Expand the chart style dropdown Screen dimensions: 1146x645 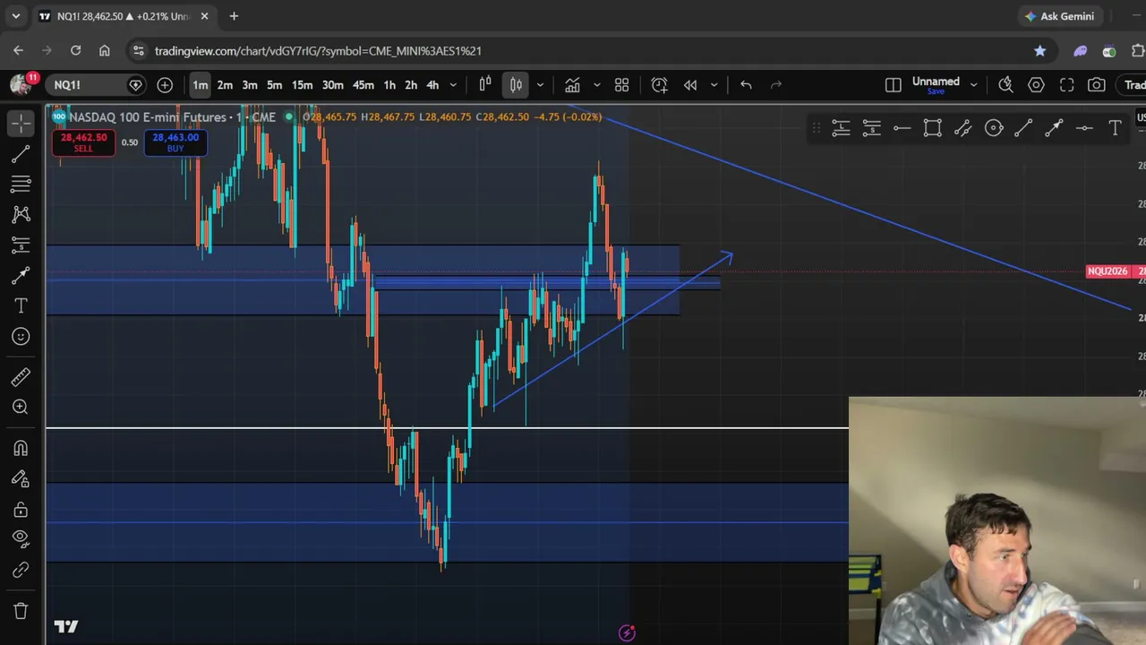540,85
